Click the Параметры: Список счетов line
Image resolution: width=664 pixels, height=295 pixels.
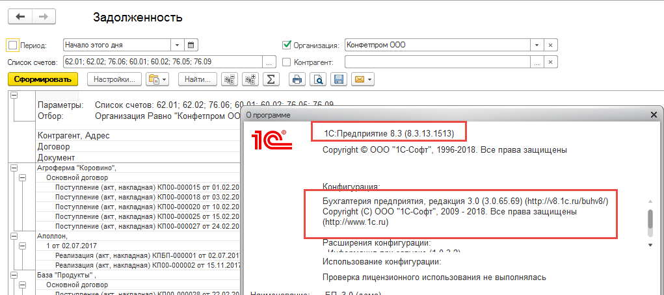click(x=185, y=105)
